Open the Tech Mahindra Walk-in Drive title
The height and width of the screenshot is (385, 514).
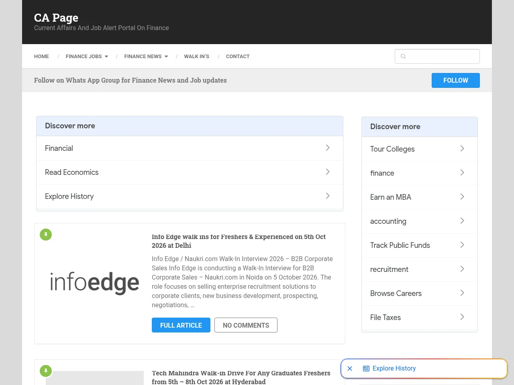(x=241, y=377)
